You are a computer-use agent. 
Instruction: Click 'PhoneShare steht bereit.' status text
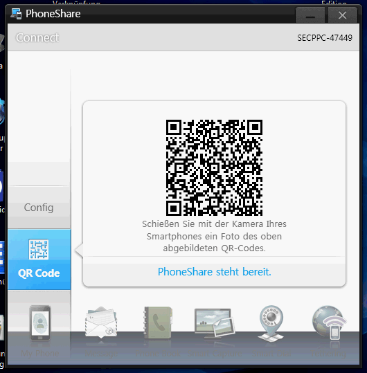tap(215, 272)
